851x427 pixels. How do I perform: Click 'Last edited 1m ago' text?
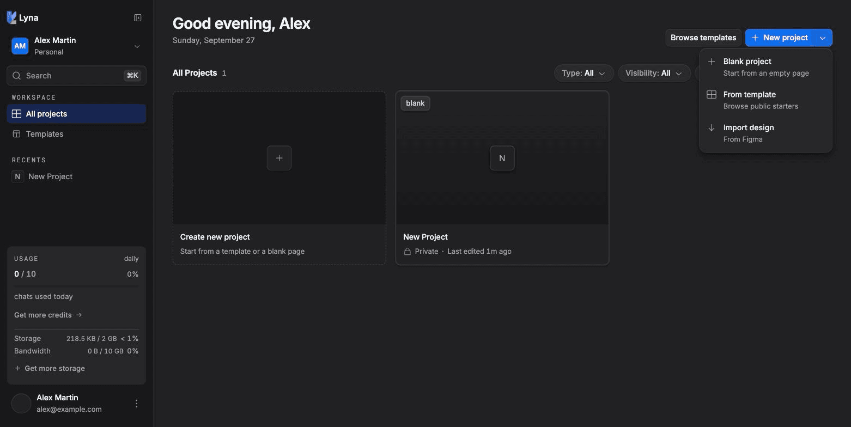[479, 252]
